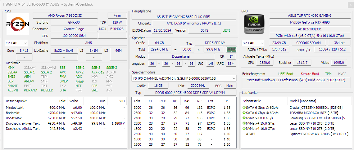Click the GDDR6X SDRAM memory type value
The width and height of the screenshot is (354, 150).
[x=309, y=43]
